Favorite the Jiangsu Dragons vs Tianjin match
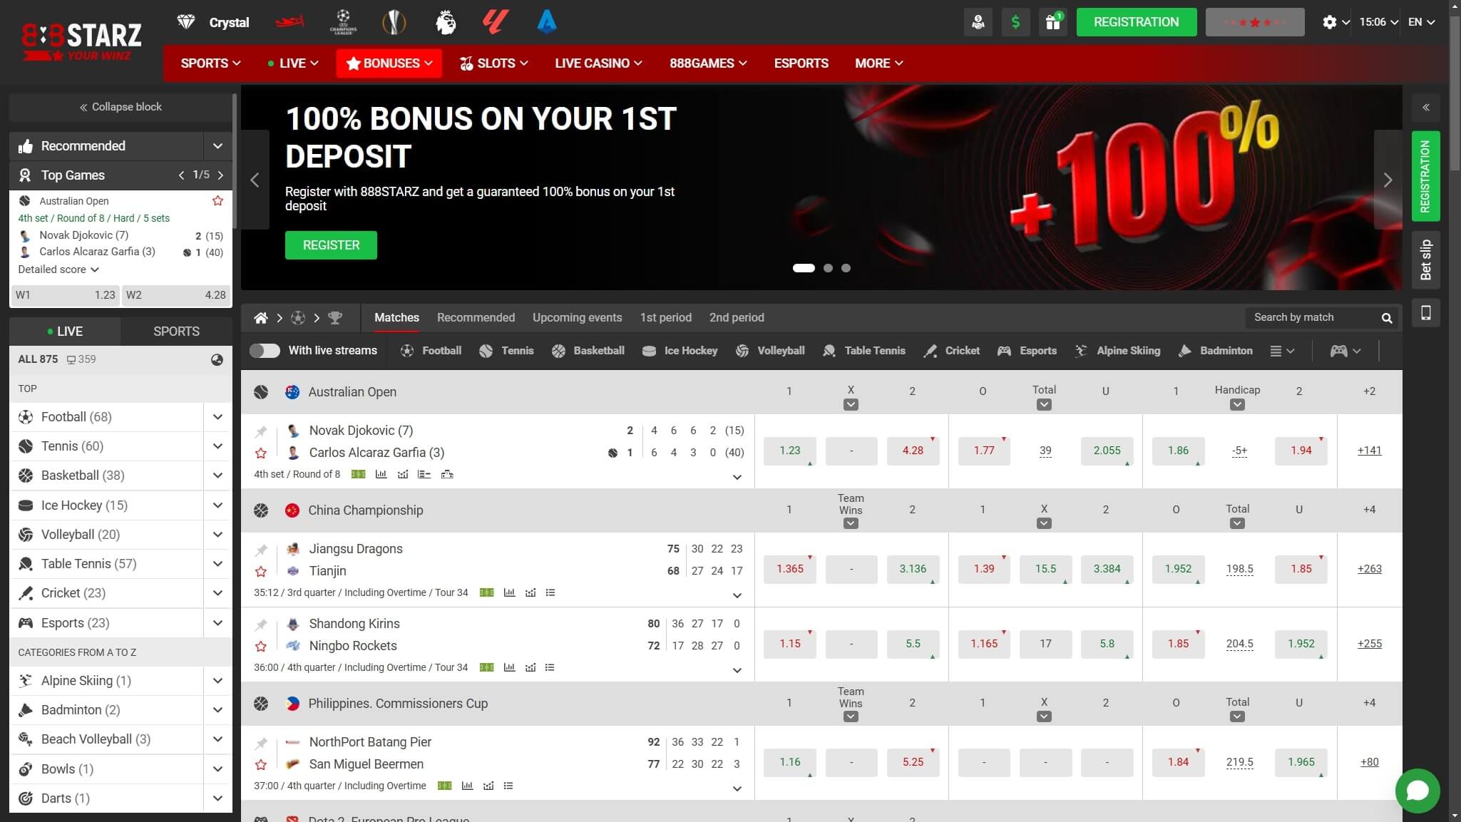The width and height of the screenshot is (1461, 822). pos(261,572)
